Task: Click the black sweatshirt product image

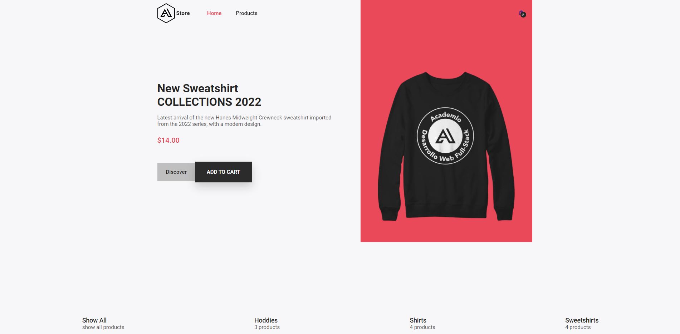Action: [446, 147]
